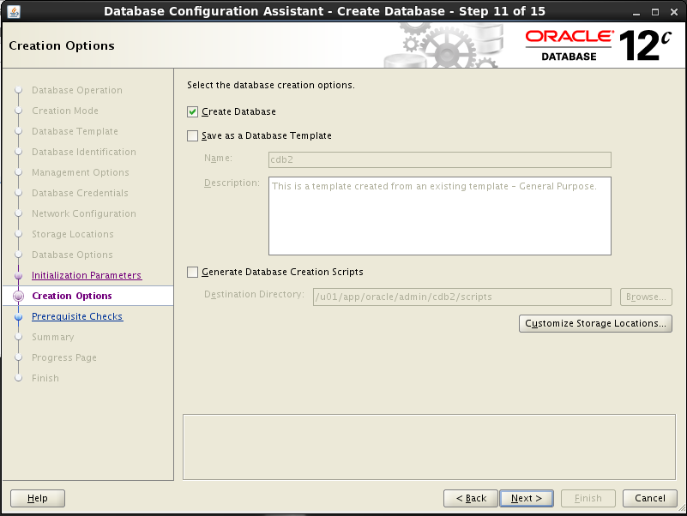The image size is (687, 516).
Task: Close the Database Configuration Assistant window
Action: pos(674,12)
